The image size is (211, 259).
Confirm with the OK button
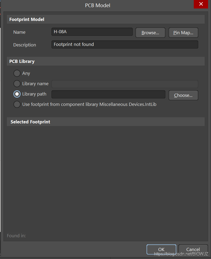point(161,249)
